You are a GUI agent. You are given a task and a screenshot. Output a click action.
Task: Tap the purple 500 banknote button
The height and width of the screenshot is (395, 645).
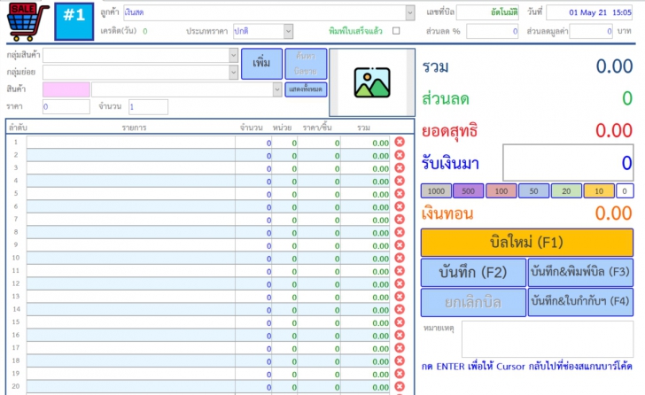pyautogui.click(x=468, y=191)
